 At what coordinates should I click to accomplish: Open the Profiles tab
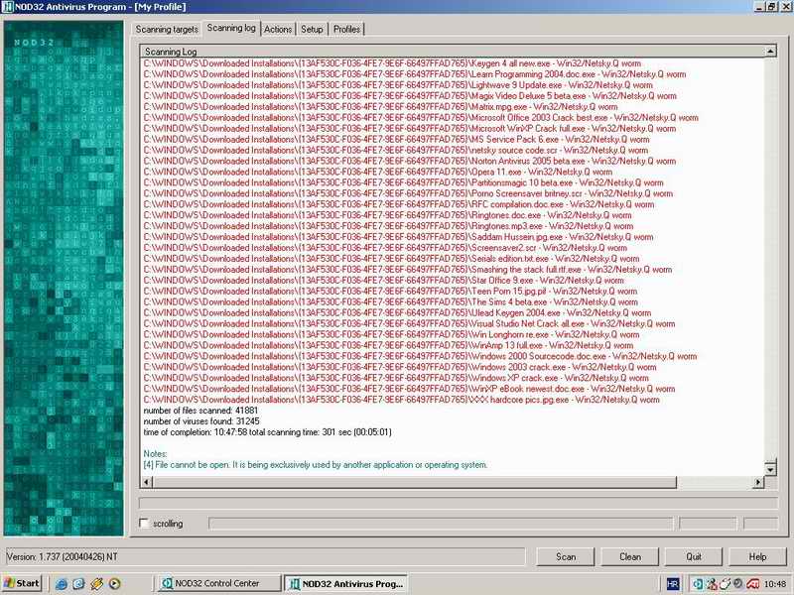pyautogui.click(x=346, y=30)
